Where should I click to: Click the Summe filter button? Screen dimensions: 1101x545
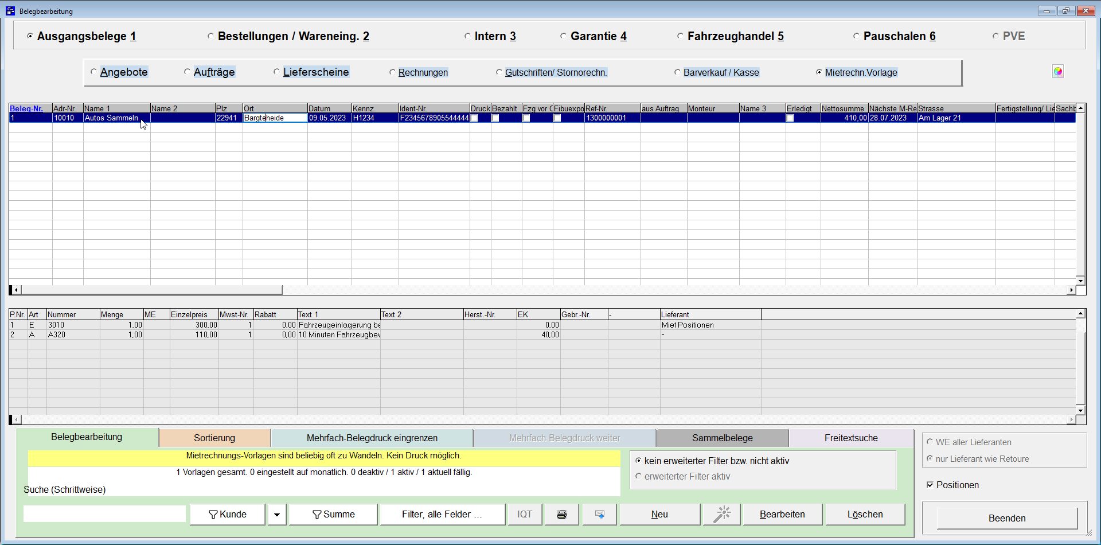pyautogui.click(x=333, y=515)
